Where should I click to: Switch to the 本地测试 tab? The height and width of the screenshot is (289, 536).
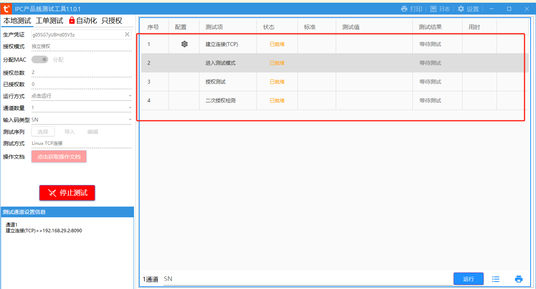[x=17, y=21]
